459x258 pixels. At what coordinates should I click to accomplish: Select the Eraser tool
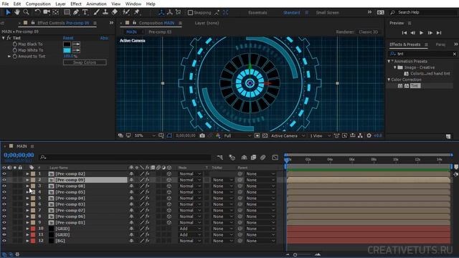coord(115,12)
